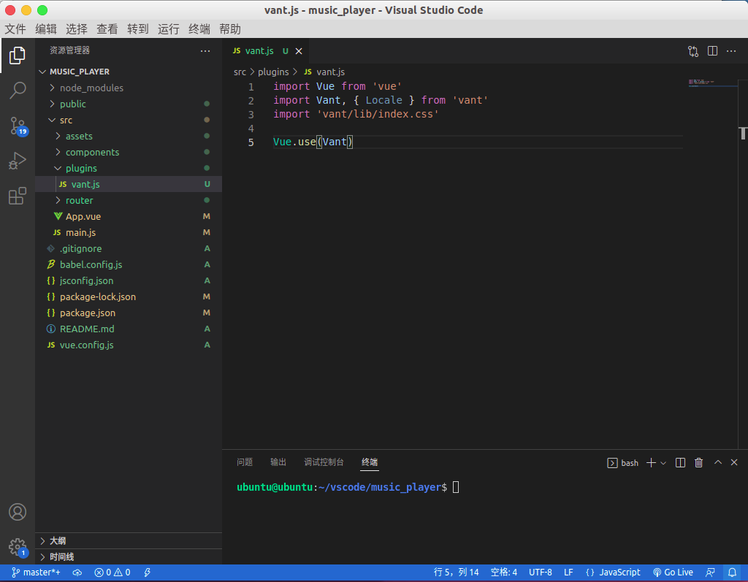Click the bash terminal label

coord(623,463)
